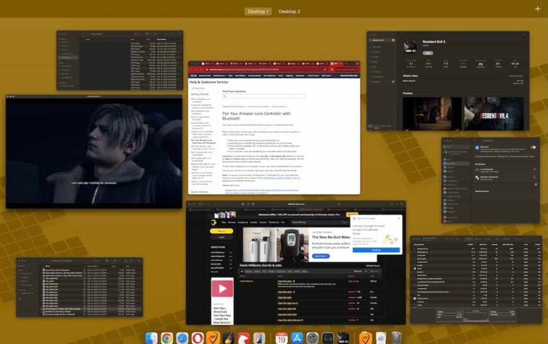Image resolution: width=548 pixels, height=344 pixels.
Task: Open the App Store from Dock
Action: tap(297, 338)
